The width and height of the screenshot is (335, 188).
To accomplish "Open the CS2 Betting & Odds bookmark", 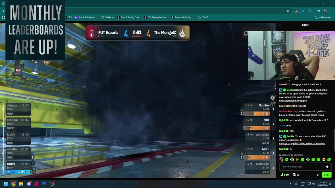I will pos(156,17).
